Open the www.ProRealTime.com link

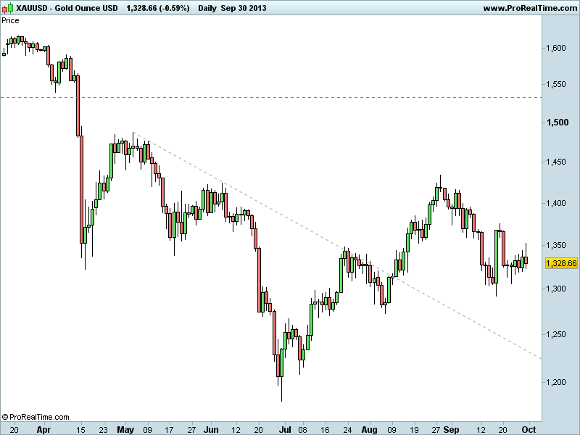530,8
